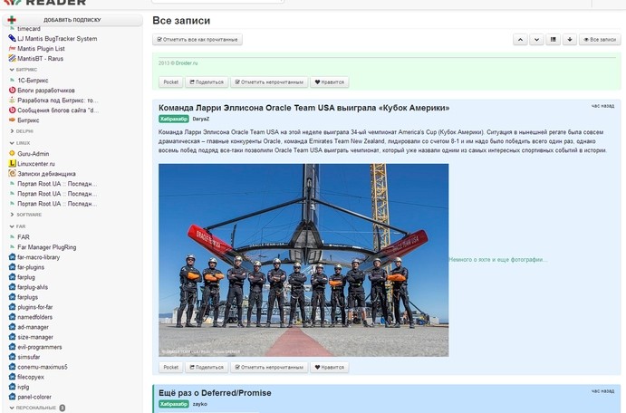
Task: Click the down arrow sort button
Action: [570, 40]
